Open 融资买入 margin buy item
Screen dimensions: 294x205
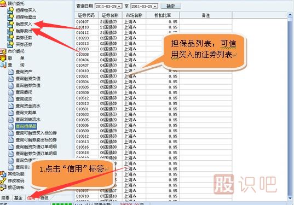24,24
